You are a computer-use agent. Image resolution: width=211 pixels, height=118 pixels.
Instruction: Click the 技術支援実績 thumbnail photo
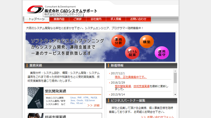click(36, 116)
